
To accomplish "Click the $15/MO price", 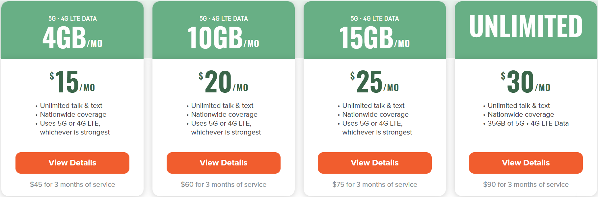I will tap(72, 82).
